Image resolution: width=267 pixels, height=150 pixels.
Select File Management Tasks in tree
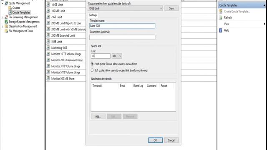click(x=21, y=31)
